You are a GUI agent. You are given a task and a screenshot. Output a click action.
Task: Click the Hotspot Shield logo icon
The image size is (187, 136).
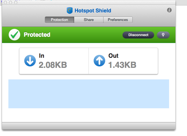tap(70, 11)
